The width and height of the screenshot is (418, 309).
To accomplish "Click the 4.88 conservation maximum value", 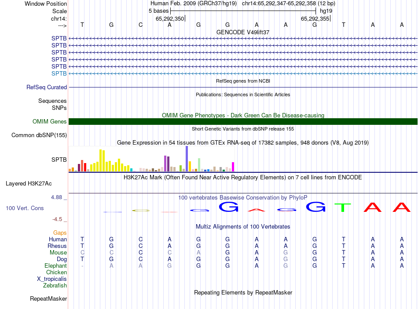I will pos(56,197).
